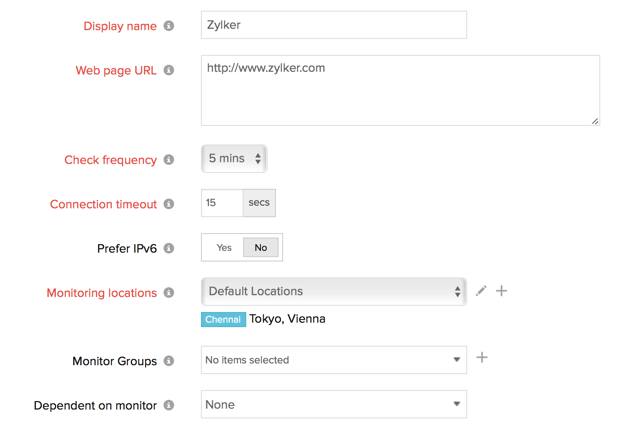Open the Default Locations dropdown
Screen dimensions: 622x445
click(334, 292)
